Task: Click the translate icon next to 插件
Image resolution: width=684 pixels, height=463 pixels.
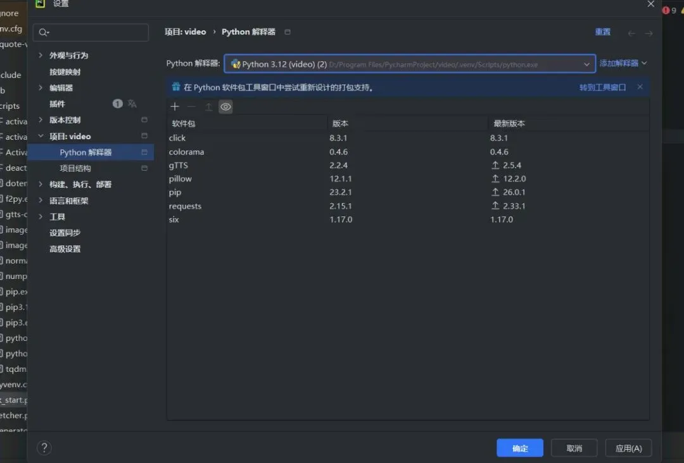Action: click(x=132, y=104)
